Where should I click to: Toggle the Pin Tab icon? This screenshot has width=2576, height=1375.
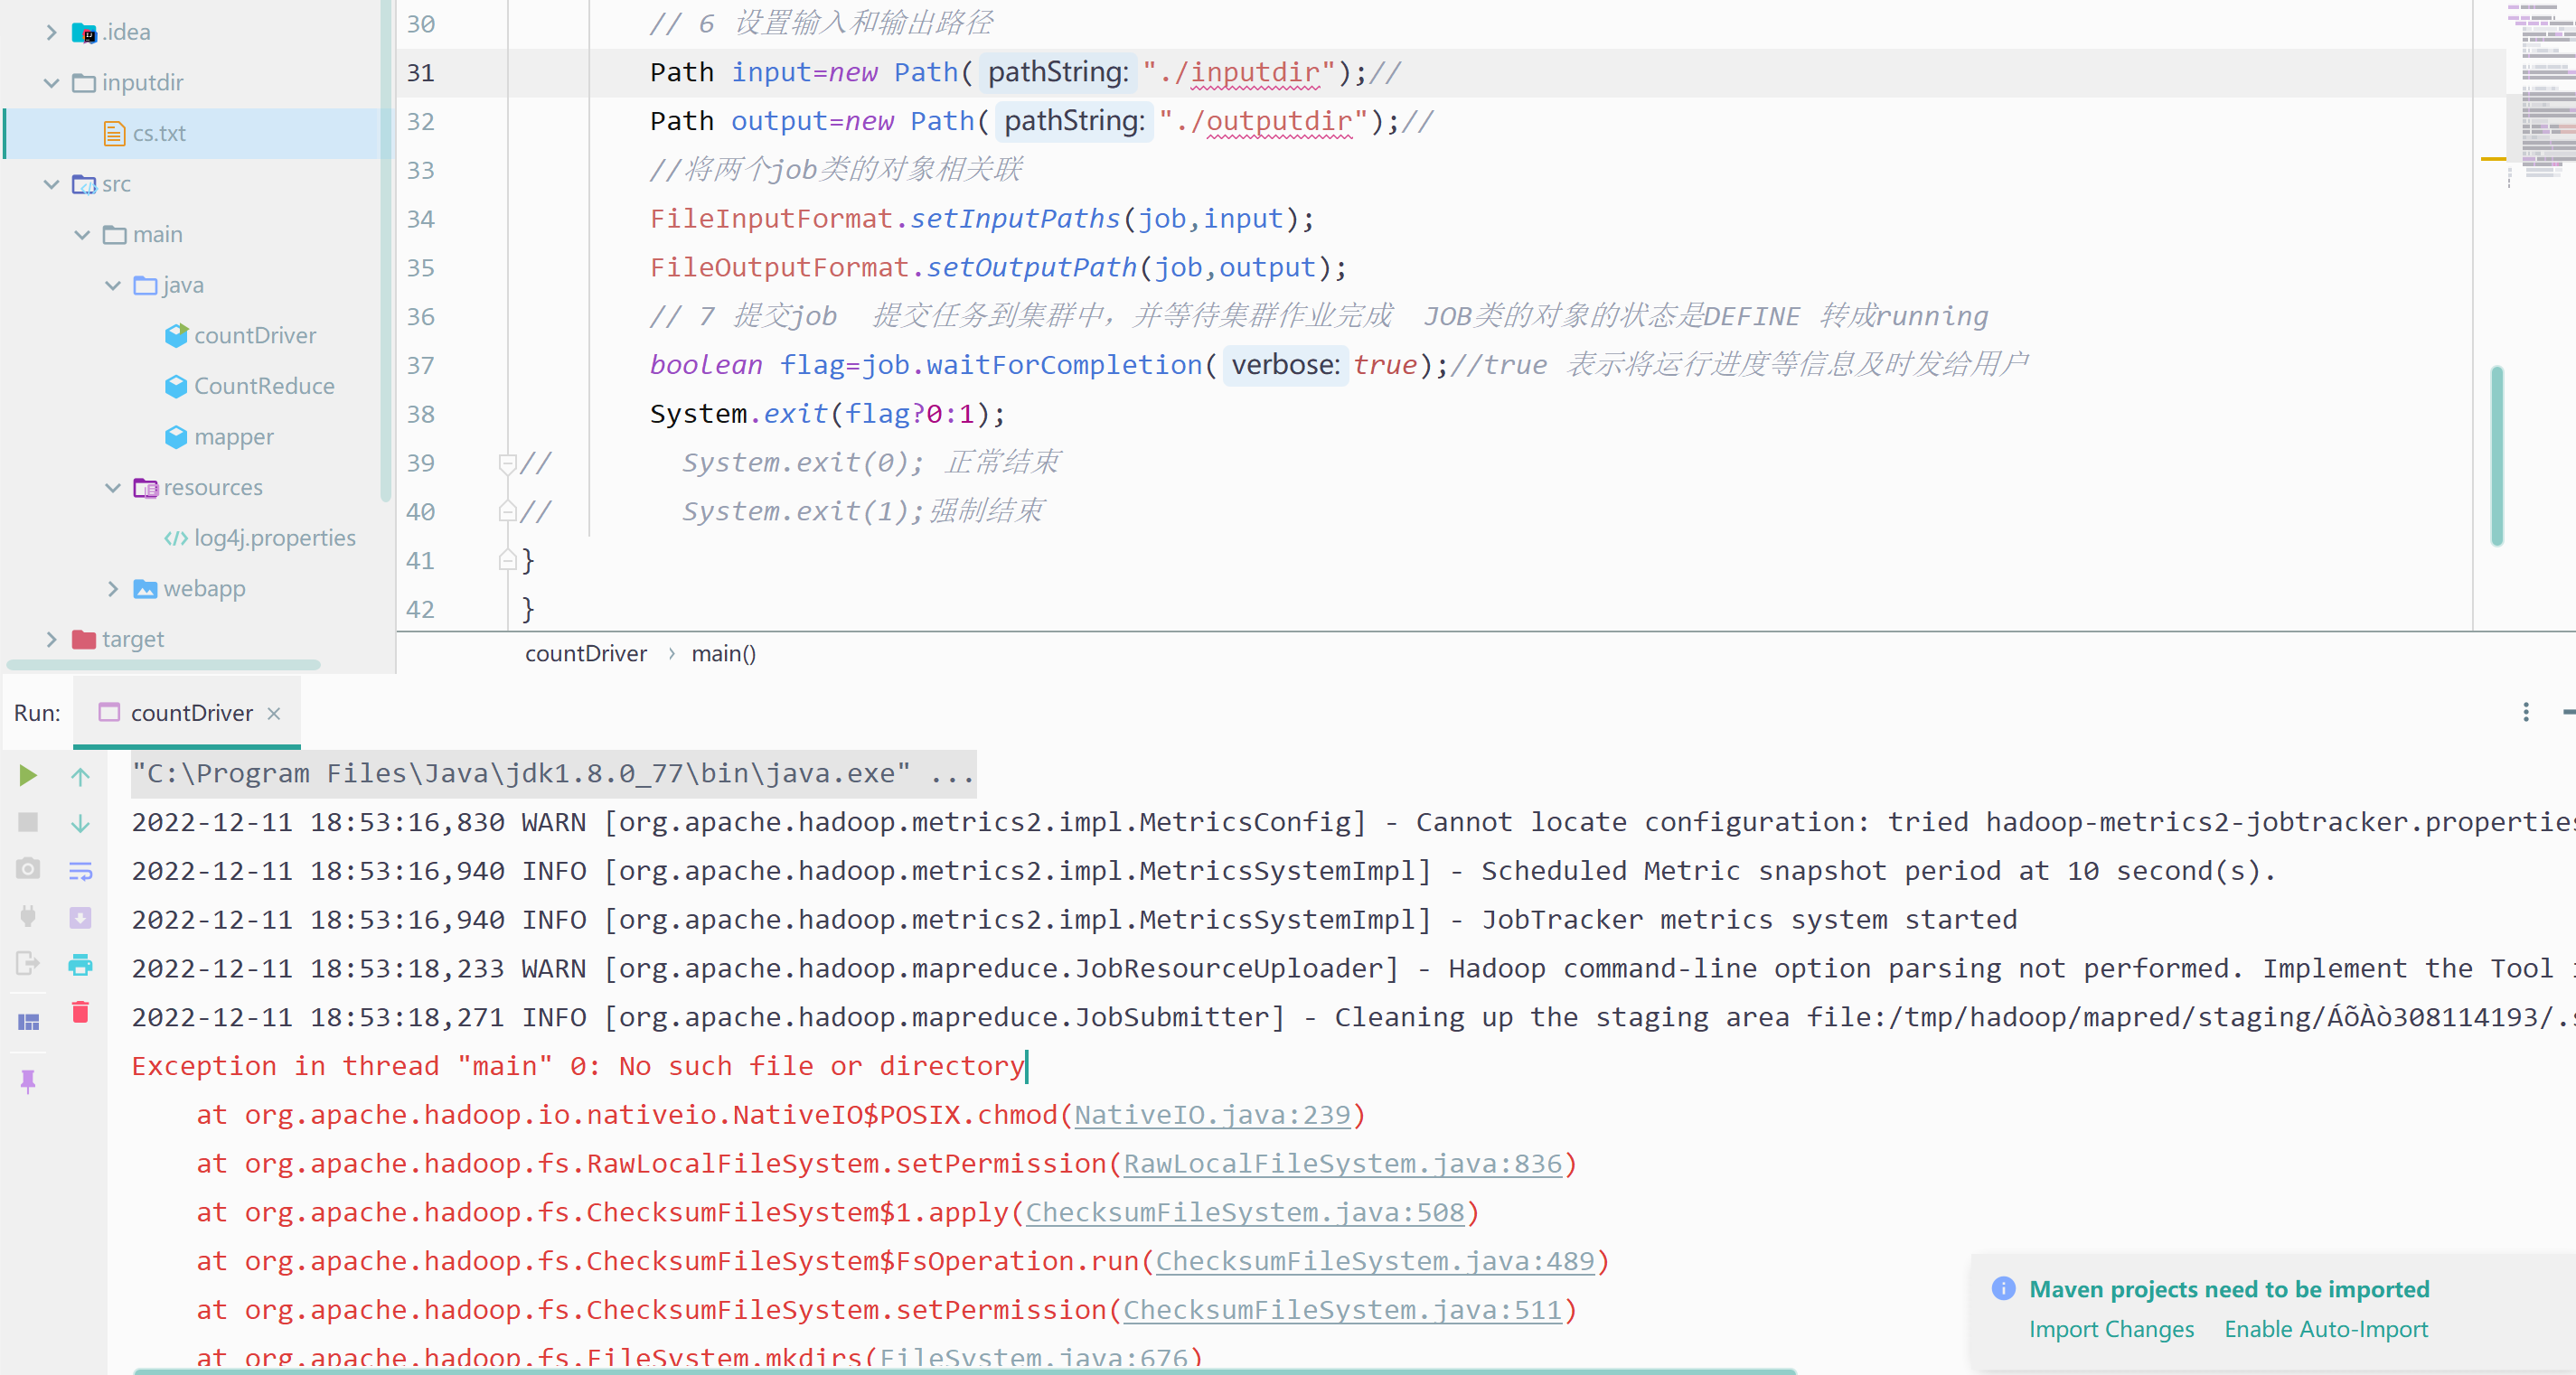tap(28, 1080)
